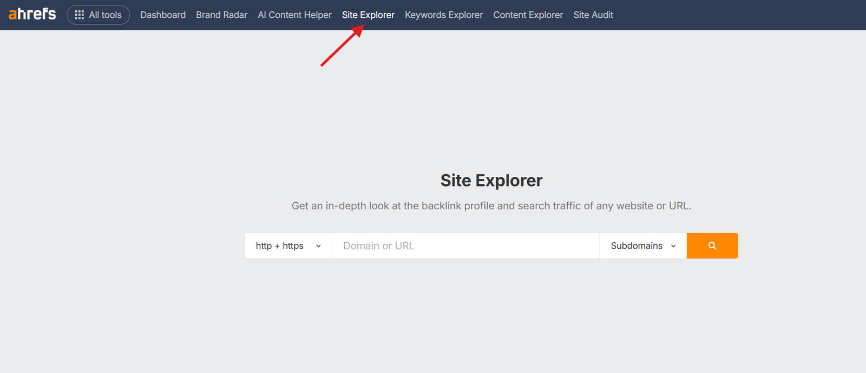Open Content Explorer
The image size is (866, 373).
tap(528, 15)
